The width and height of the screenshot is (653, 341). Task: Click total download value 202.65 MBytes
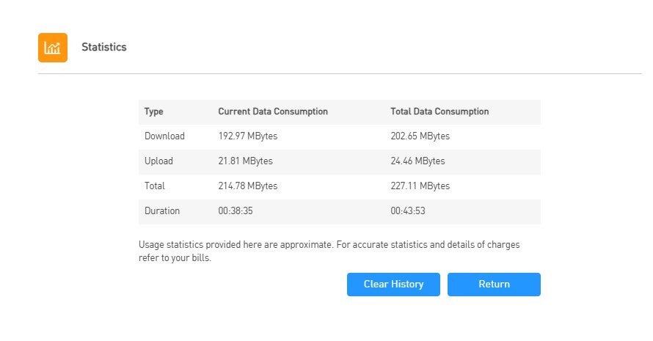tap(420, 136)
